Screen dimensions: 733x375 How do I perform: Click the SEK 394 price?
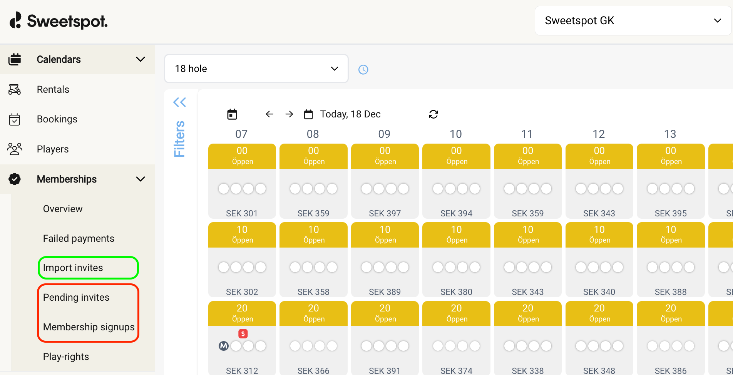[x=456, y=213]
